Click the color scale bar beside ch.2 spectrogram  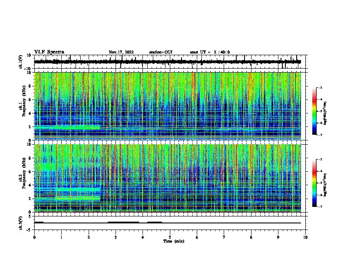pyautogui.click(x=314, y=183)
